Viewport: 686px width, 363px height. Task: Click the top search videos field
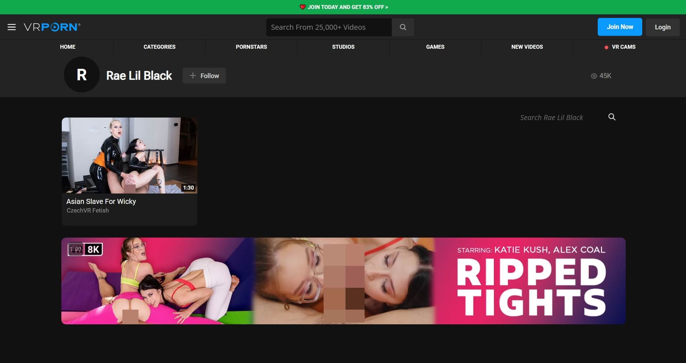coord(329,27)
